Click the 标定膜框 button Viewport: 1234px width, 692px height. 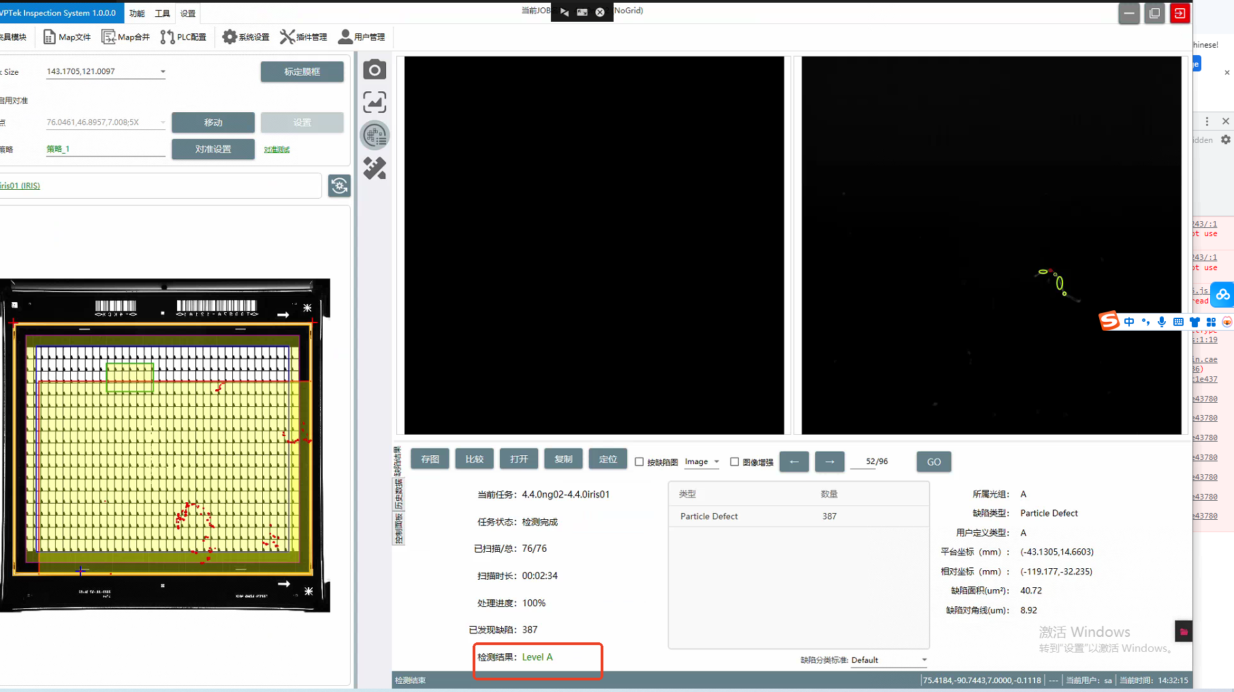tap(302, 71)
